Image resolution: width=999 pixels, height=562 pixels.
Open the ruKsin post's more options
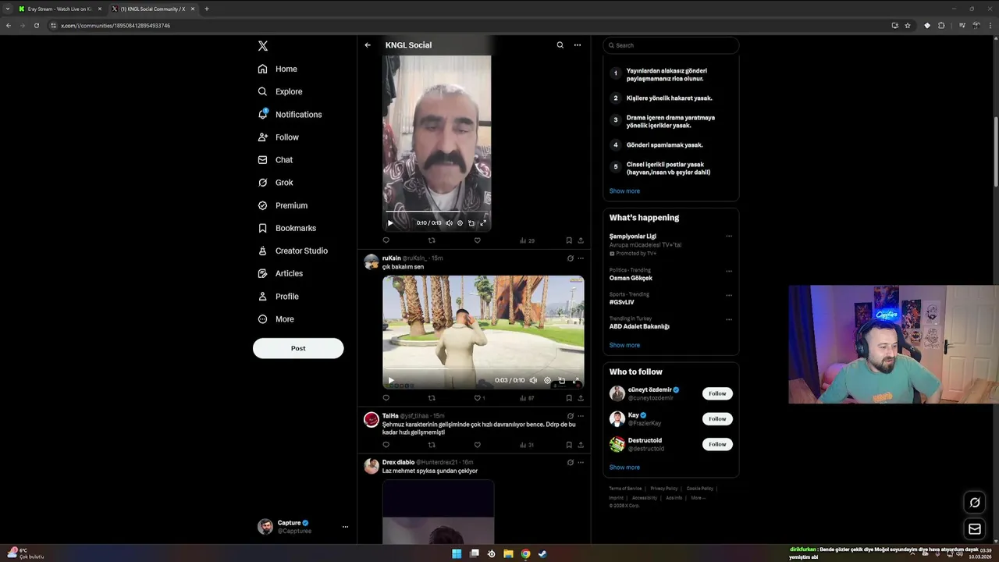click(581, 258)
